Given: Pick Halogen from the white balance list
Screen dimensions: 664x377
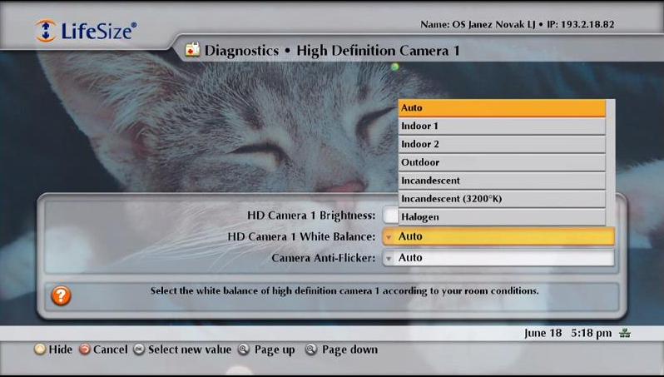Looking at the screenshot, I should (502, 217).
